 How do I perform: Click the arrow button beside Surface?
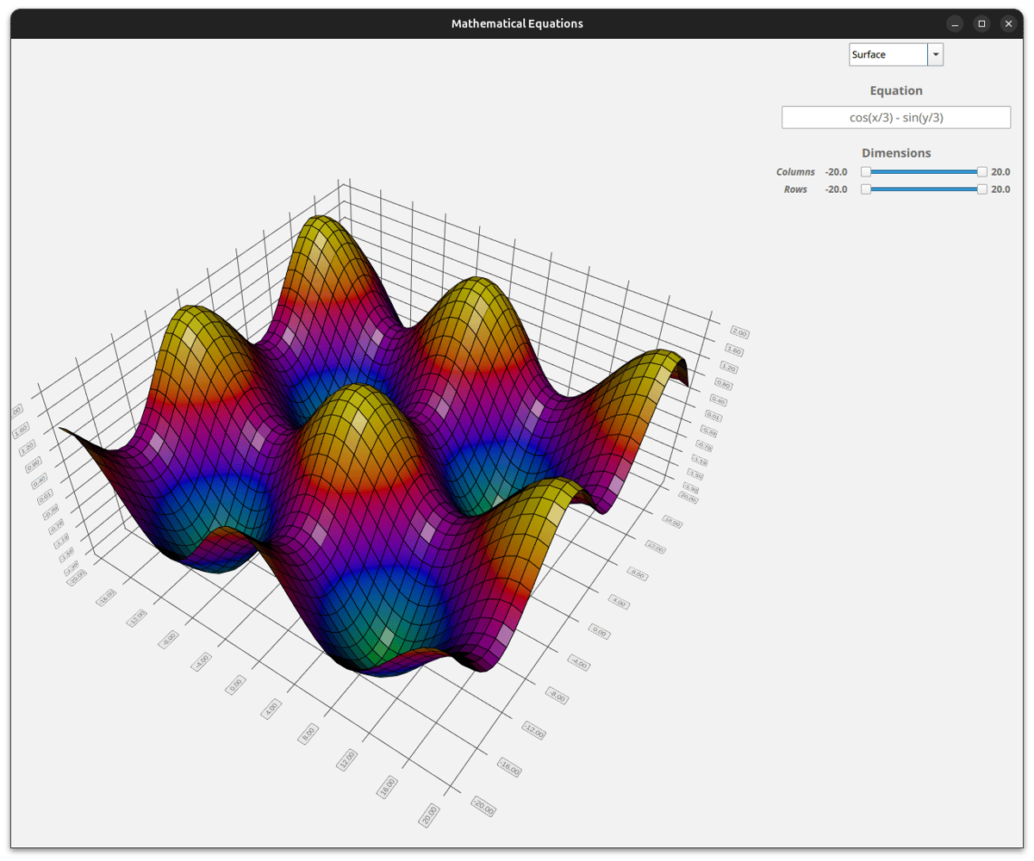[935, 54]
